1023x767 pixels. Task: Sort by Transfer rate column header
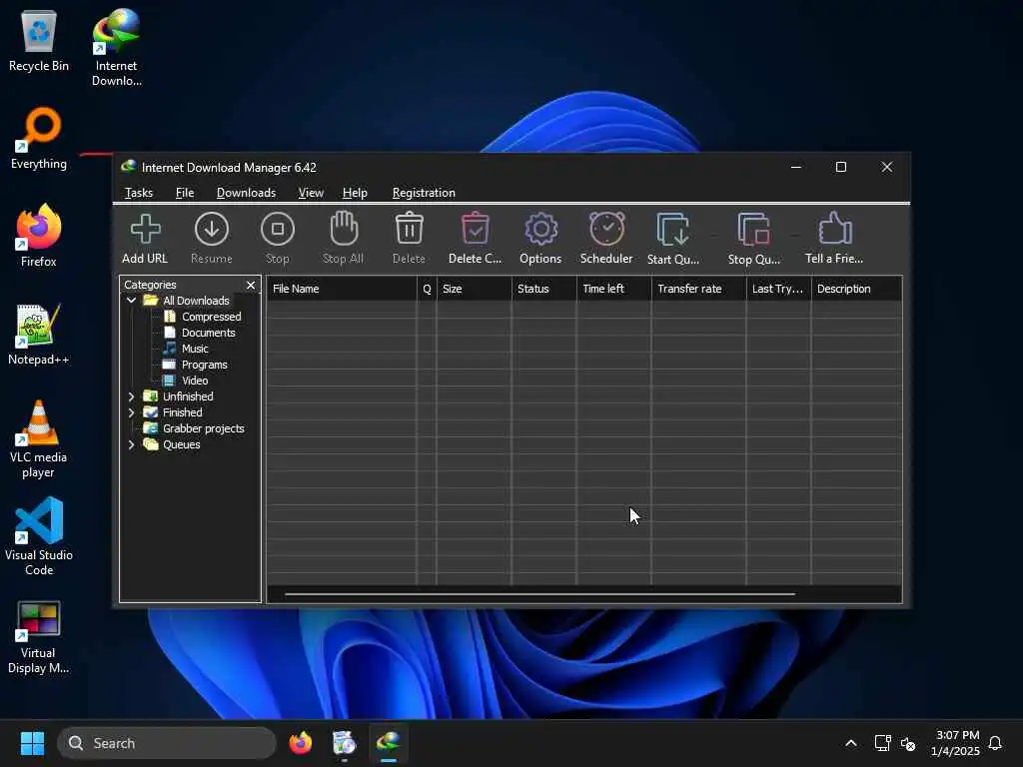click(x=698, y=289)
